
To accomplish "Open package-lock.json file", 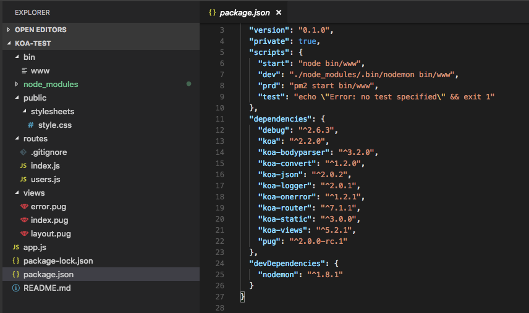I will pos(58,261).
